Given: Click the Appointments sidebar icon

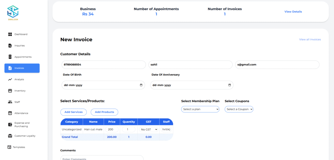Looking at the screenshot, I should (x=10, y=57).
